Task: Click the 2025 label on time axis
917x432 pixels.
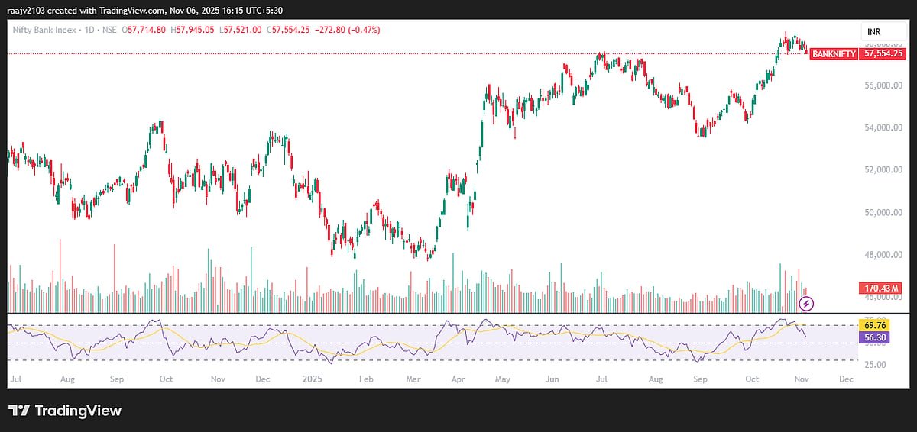Action: pyautogui.click(x=310, y=379)
